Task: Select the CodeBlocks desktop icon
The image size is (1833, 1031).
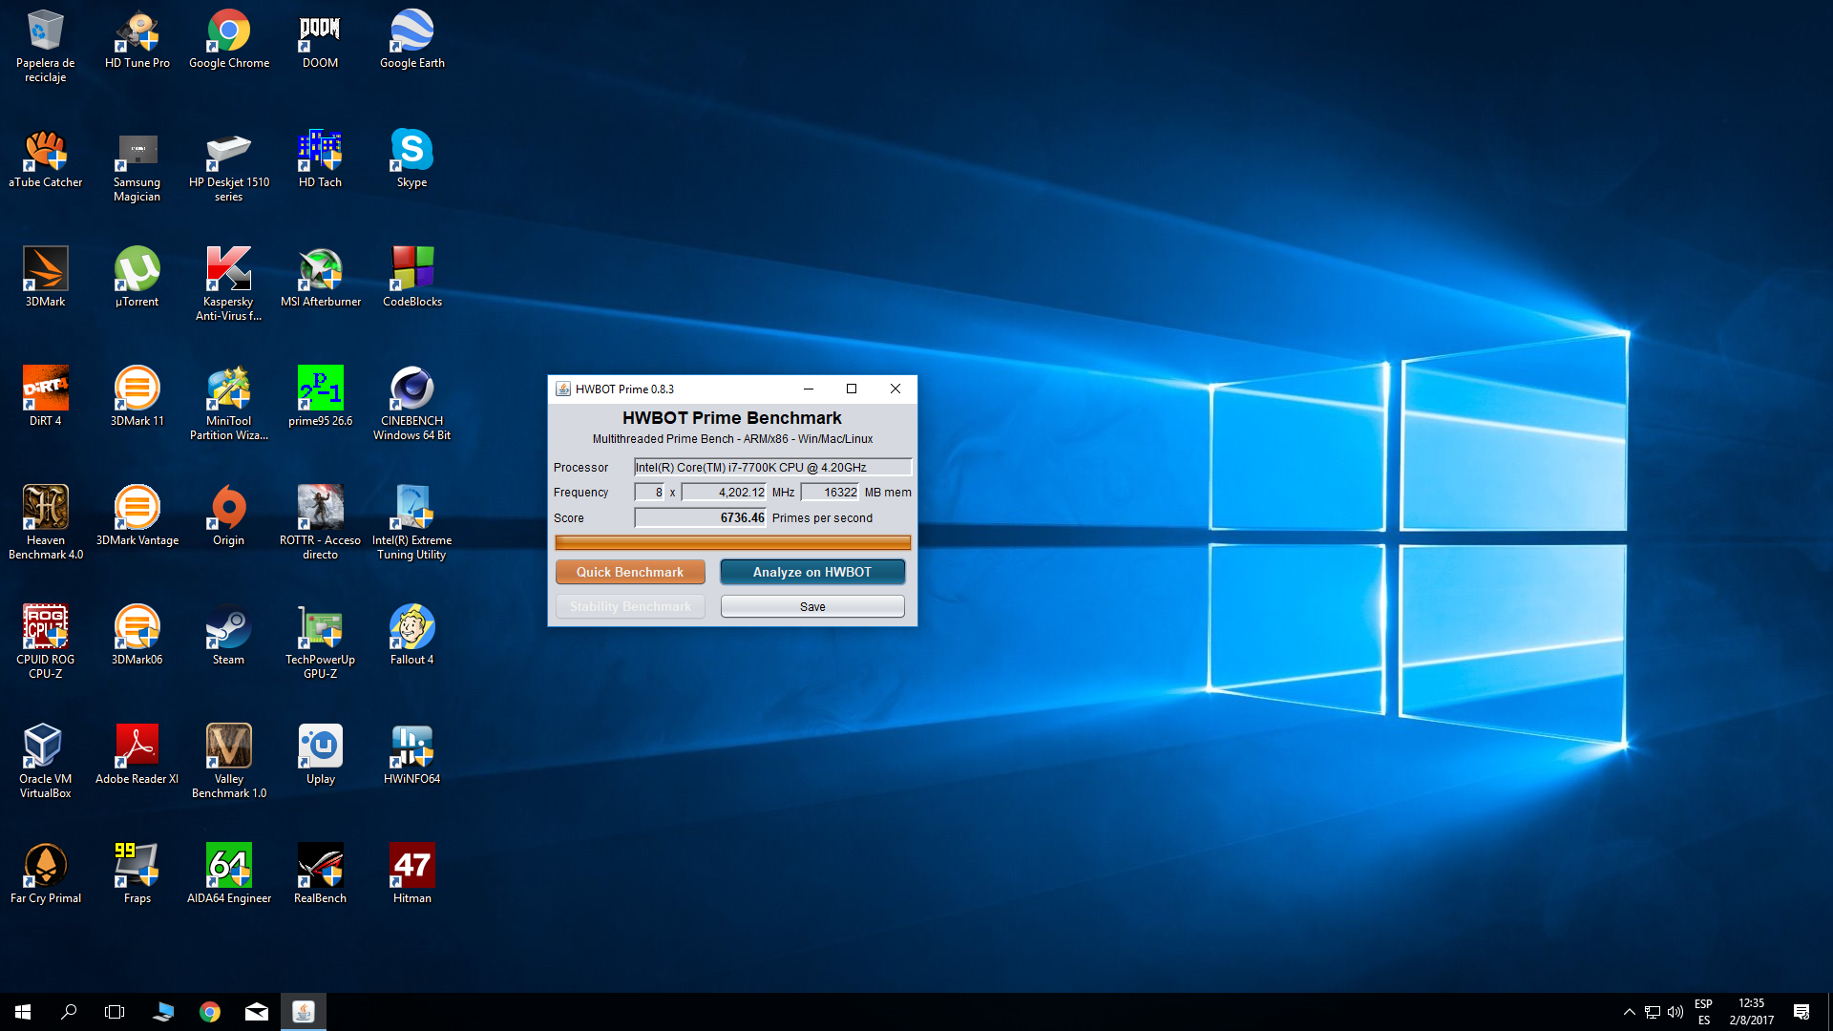Action: 412,278
